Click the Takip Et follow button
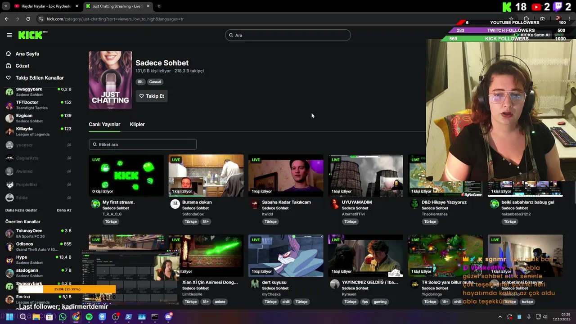576x324 pixels. (x=152, y=96)
